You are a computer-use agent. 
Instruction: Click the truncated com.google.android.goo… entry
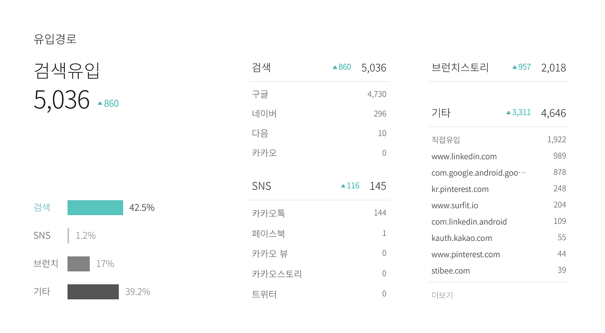pyautogui.click(x=478, y=172)
